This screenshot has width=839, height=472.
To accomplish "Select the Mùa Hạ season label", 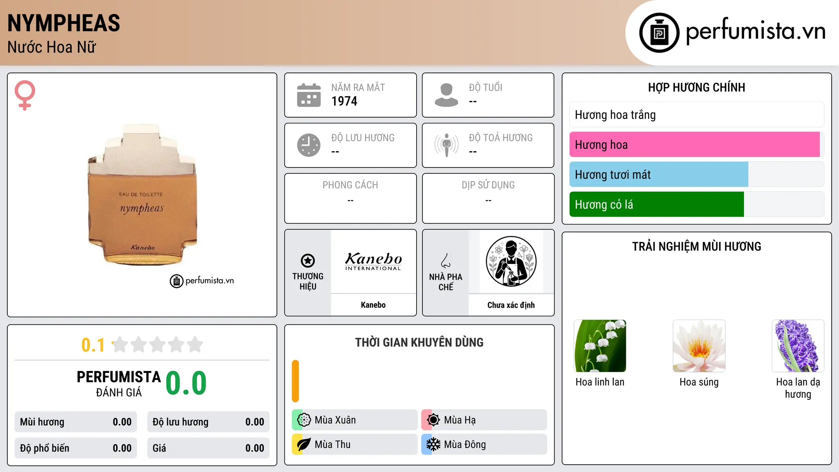I will click(x=460, y=420).
